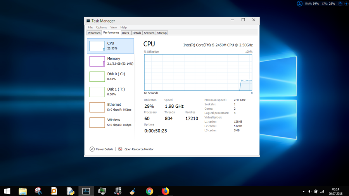
Task: Click the 3MB L3 cache value
Action: coord(237,130)
